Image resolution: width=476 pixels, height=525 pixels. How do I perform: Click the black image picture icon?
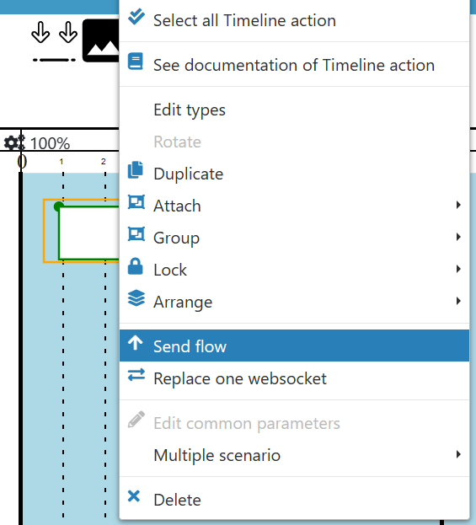pyautogui.click(x=101, y=40)
